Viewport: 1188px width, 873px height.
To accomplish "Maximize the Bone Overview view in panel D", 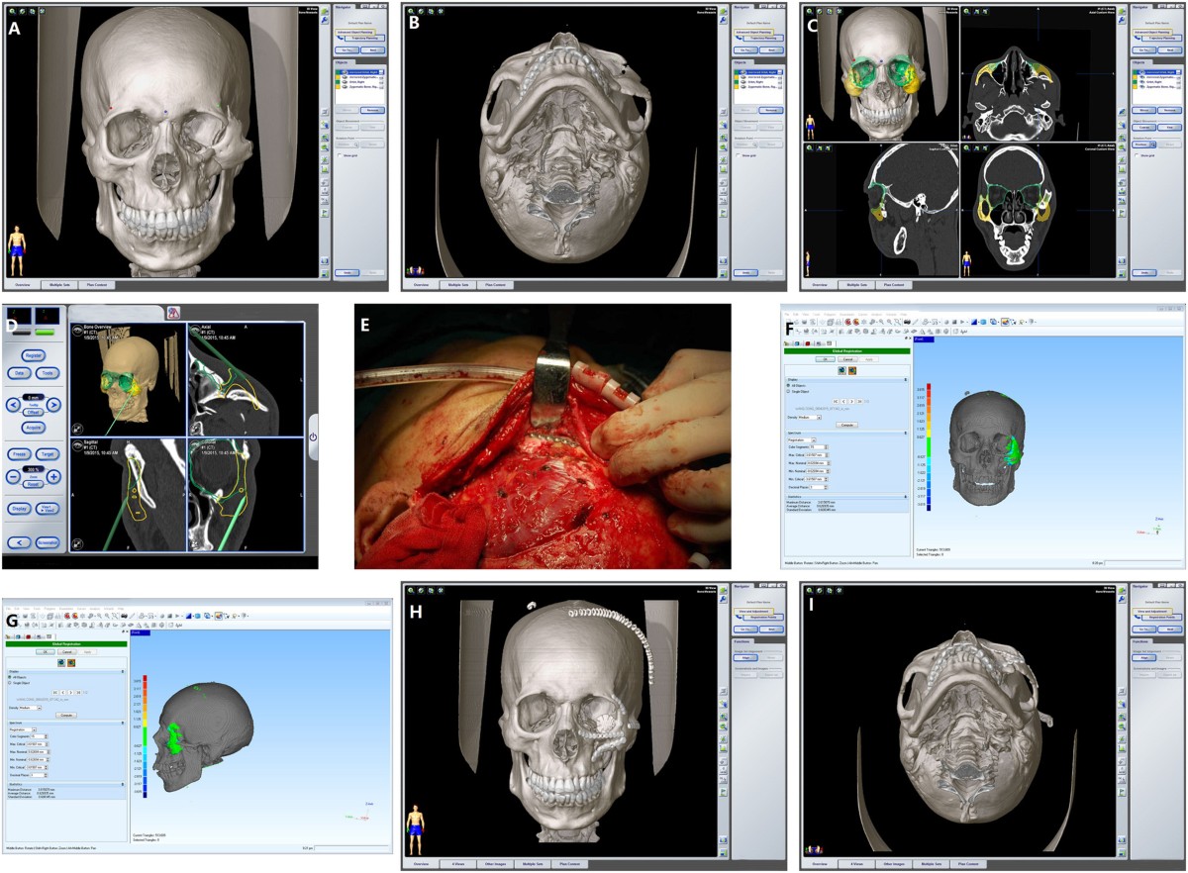I will 76,429.
